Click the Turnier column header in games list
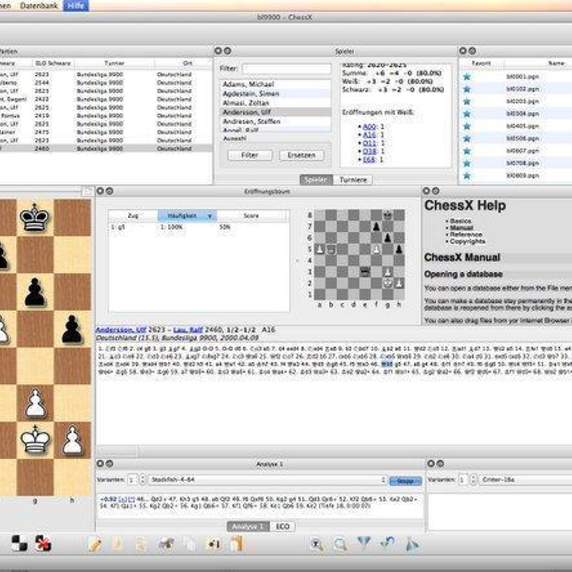Image resolution: width=572 pixels, height=572 pixels. coord(114,63)
